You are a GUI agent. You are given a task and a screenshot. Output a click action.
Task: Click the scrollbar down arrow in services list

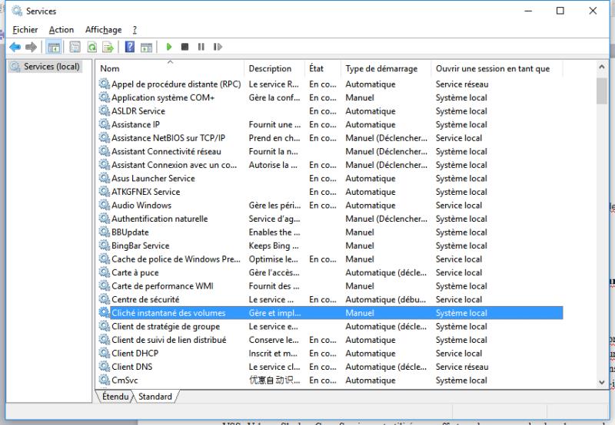tap(602, 381)
